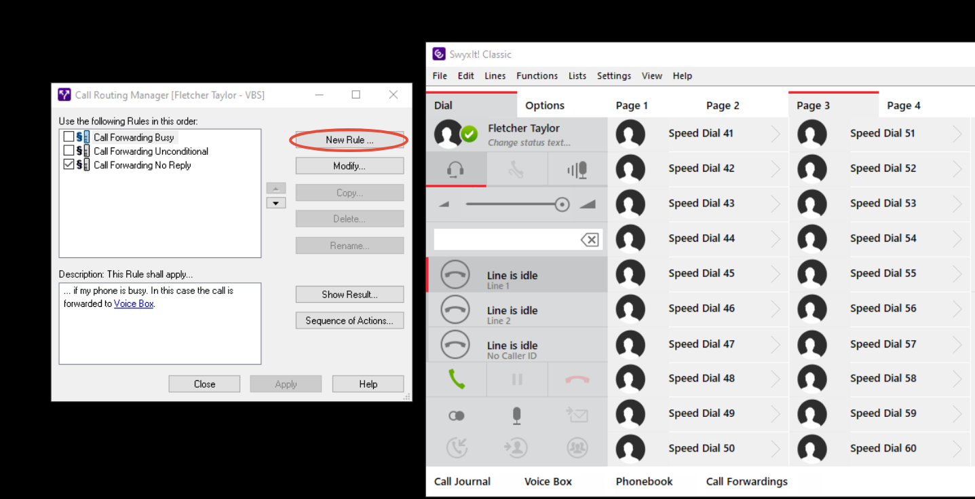Image resolution: width=975 pixels, height=499 pixels.
Task: Click the No Caller ID line handset icon
Action: point(455,345)
